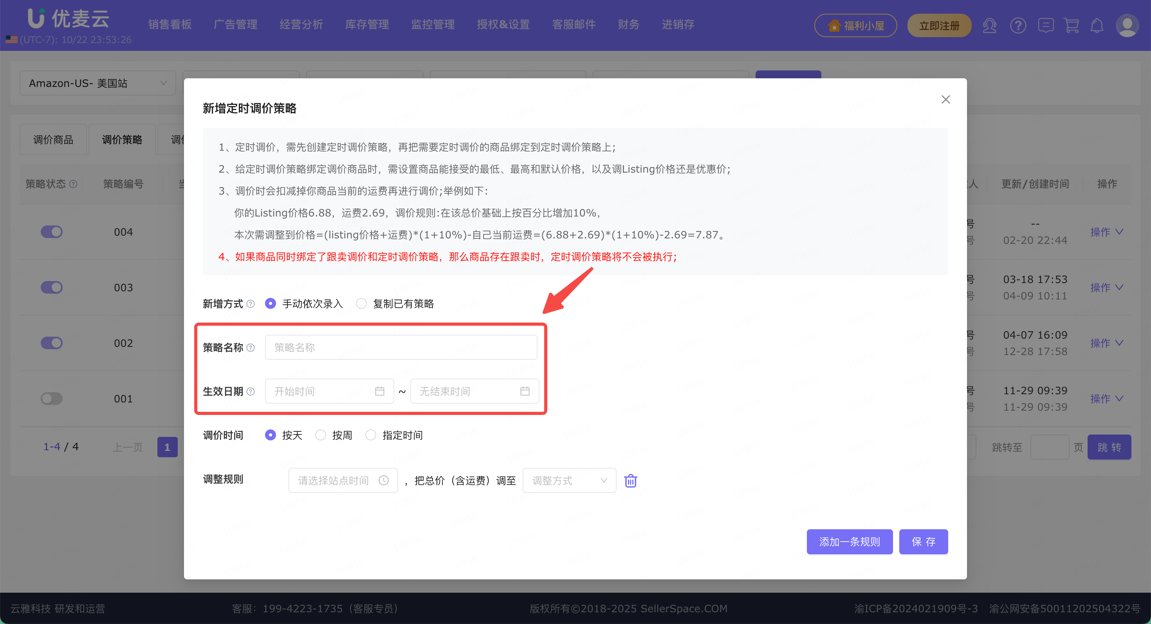Open the shopping cart icon

[x=1071, y=25]
